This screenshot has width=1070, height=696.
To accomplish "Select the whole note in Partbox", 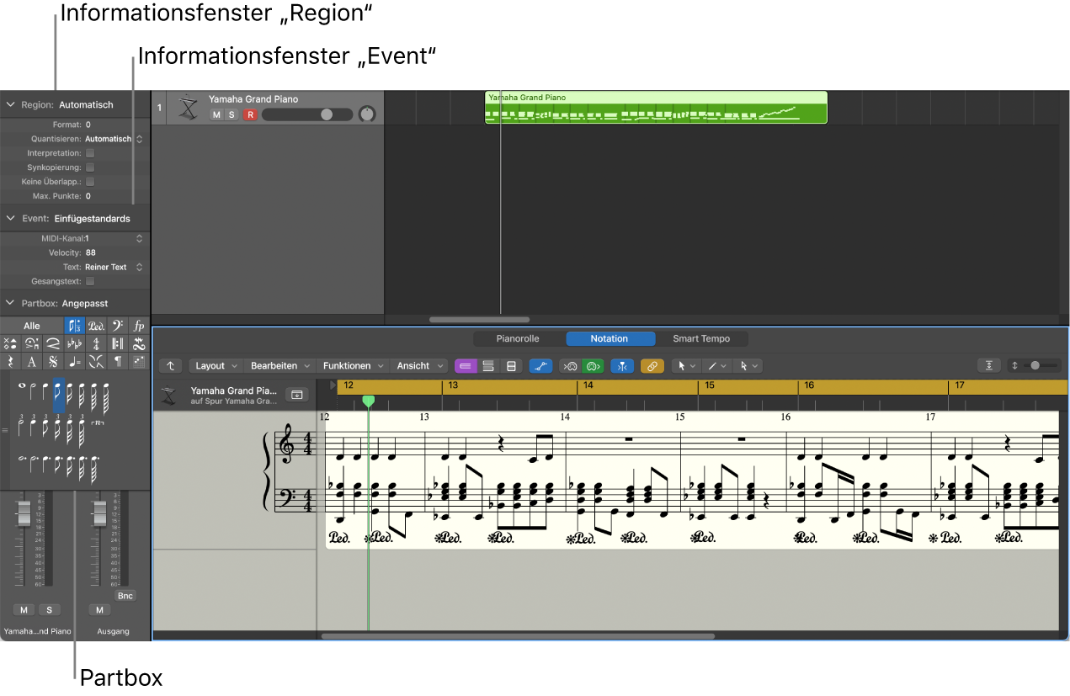I will [x=21, y=386].
